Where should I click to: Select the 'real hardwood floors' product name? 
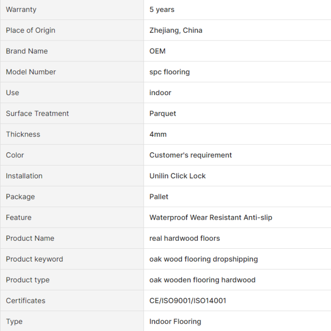(x=185, y=238)
